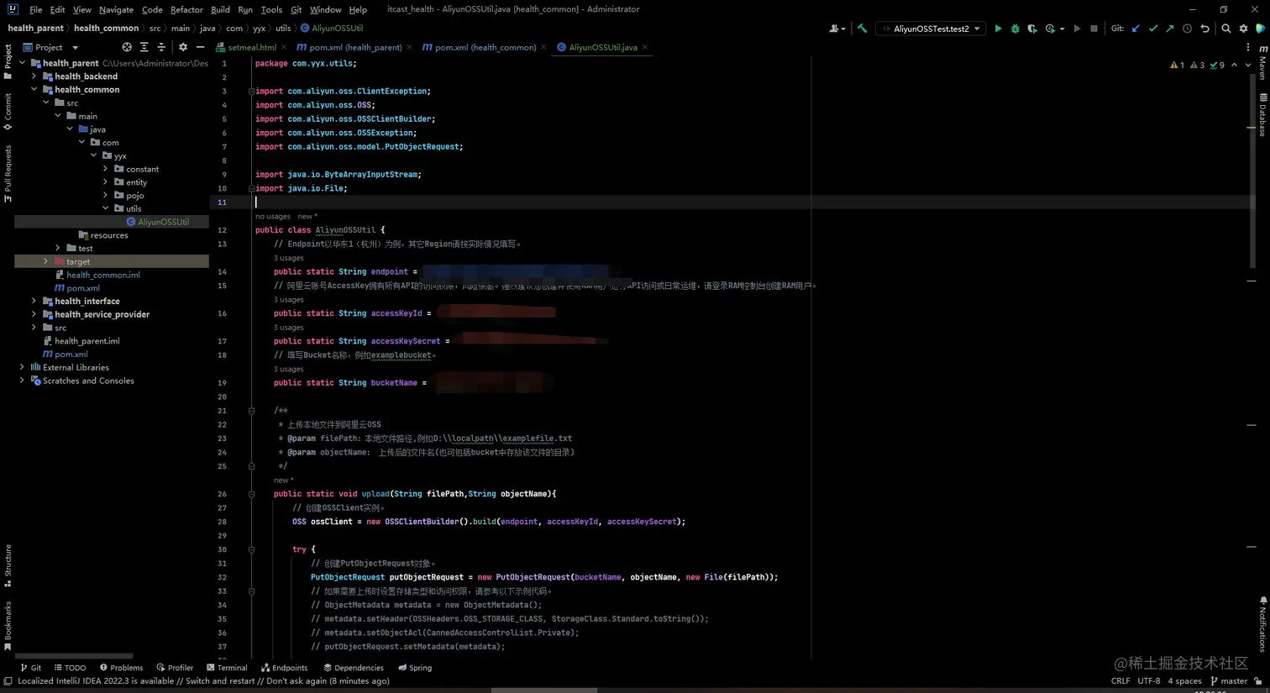Push commits with the Git push arrow
1270x693 pixels.
1170,29
